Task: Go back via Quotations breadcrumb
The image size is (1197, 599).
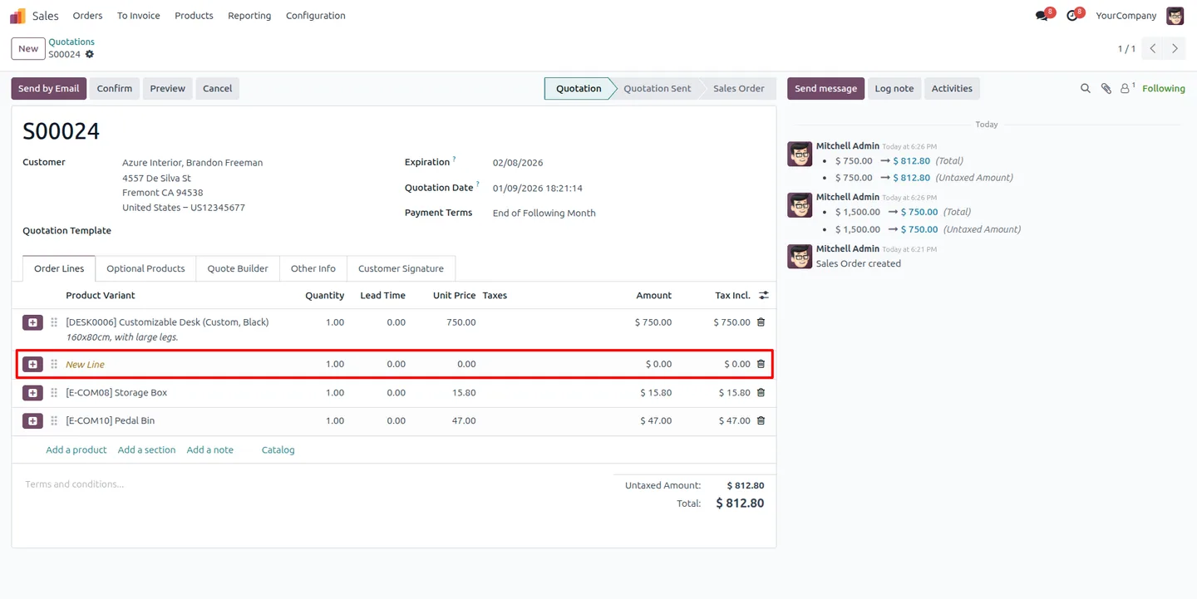Action: (x=71, y=42)
